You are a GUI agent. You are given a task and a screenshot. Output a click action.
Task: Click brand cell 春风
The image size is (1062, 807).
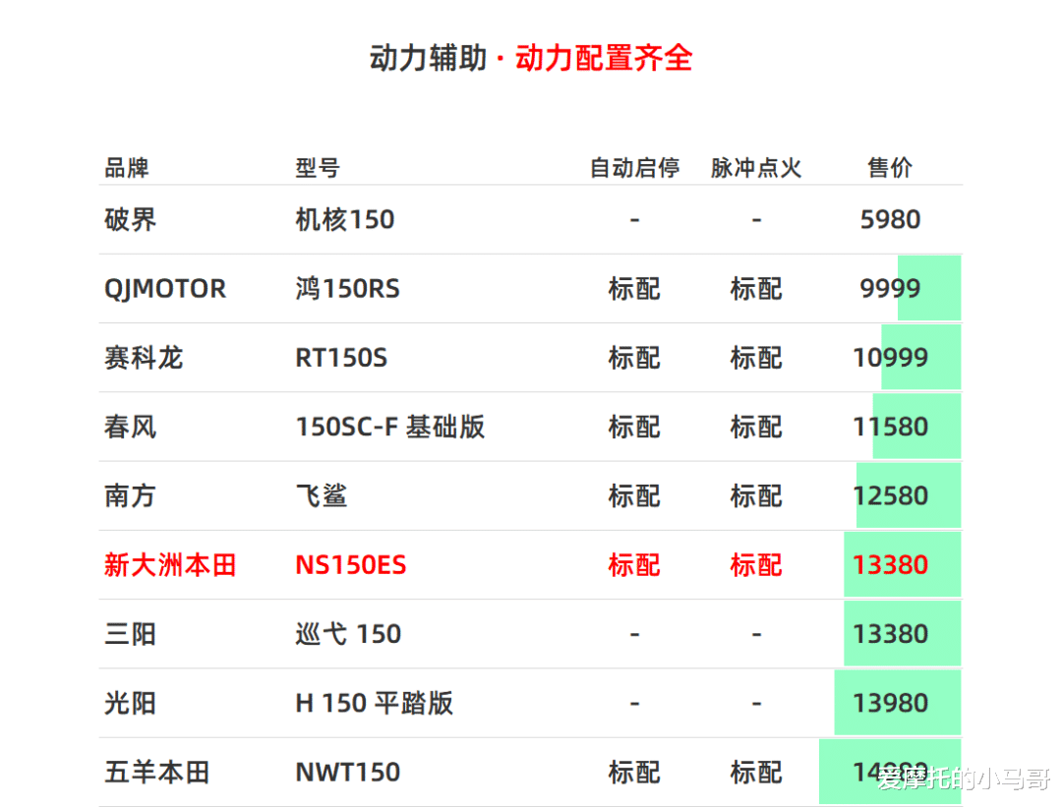point(130,427)
